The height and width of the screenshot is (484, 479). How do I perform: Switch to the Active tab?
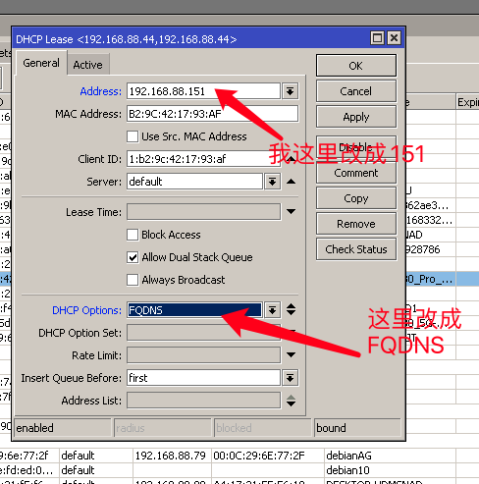coord(87,65)
